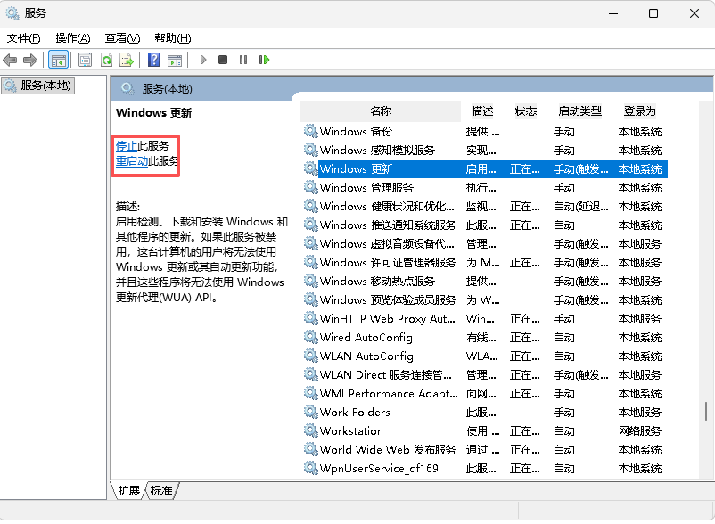Click the Export List icon
Screen dimensions: 715x524
pos(127,59)
